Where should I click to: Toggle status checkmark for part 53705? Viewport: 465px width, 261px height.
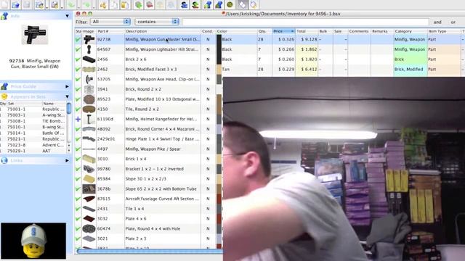coord(78,79)
